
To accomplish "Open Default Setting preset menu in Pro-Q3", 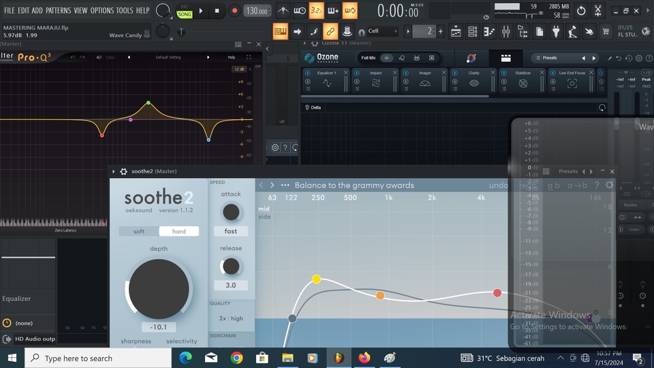I will tap(168, 57).
